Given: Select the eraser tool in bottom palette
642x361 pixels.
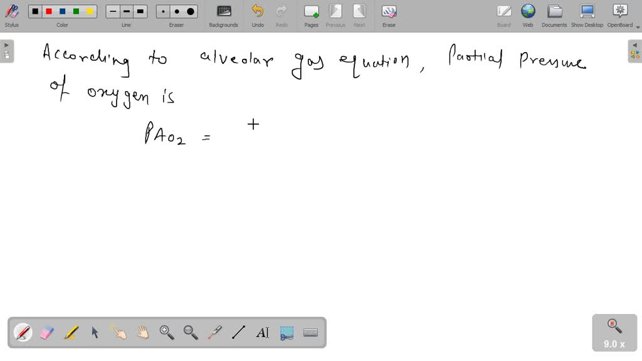Looking at the screenshot, I should (x=47, y=333).
